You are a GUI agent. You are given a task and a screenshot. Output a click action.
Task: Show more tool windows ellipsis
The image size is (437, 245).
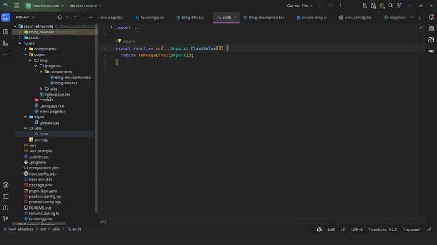pyautogui.click(x=5, y=54)
